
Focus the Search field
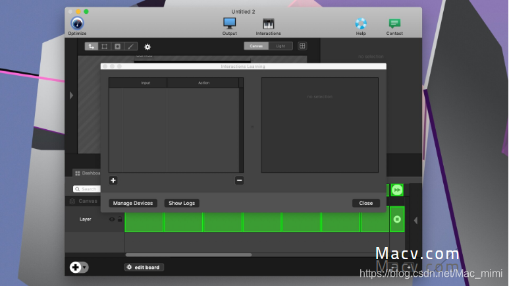[87, 189]
